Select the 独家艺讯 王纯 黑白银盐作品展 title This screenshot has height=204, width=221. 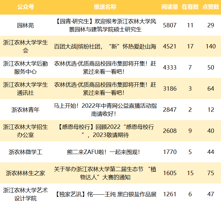click(x=105, y=194)
